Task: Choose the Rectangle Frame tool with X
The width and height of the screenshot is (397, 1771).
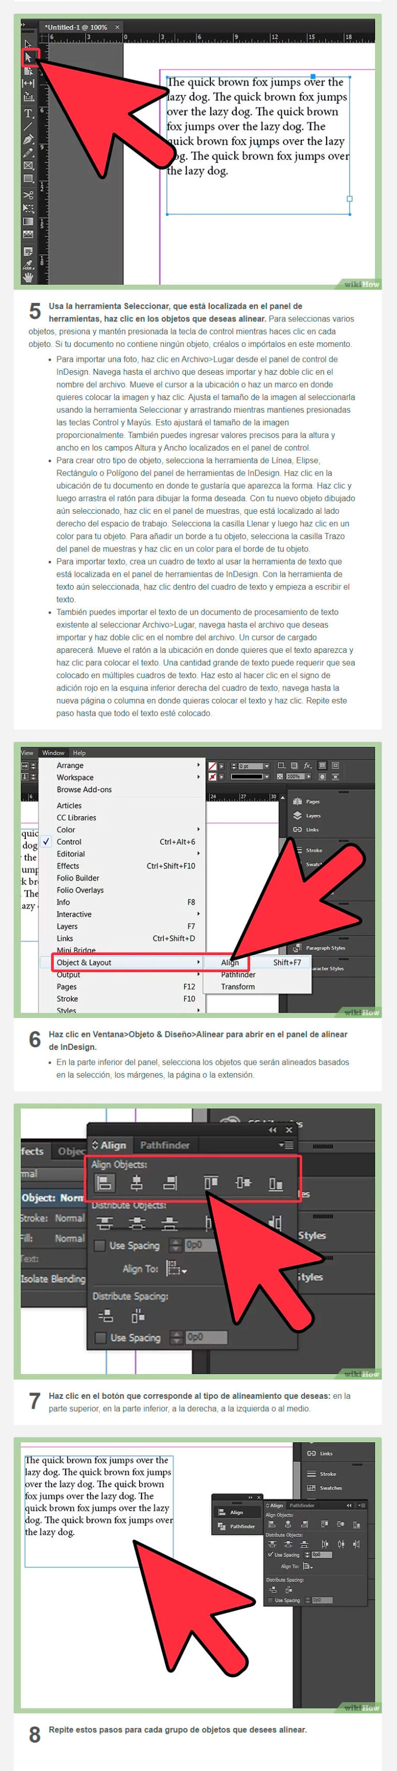Action: 28,166
